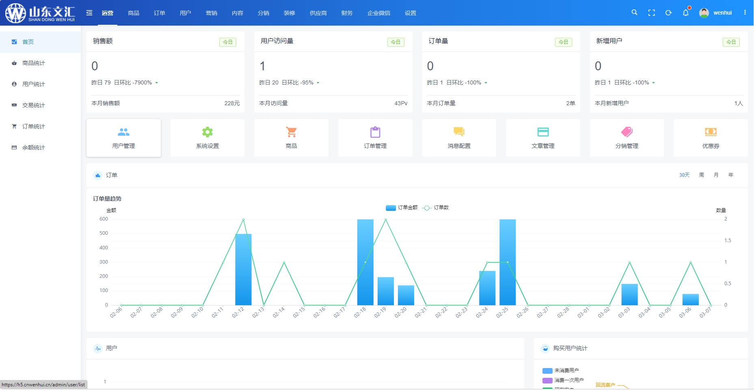This screenshot has height=390, width=754.
Task: Click the wenhui username label
Action: click(x=723, y=13)
